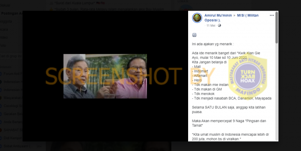
Task: Open the Acara group tab
Action: [4, 29]
